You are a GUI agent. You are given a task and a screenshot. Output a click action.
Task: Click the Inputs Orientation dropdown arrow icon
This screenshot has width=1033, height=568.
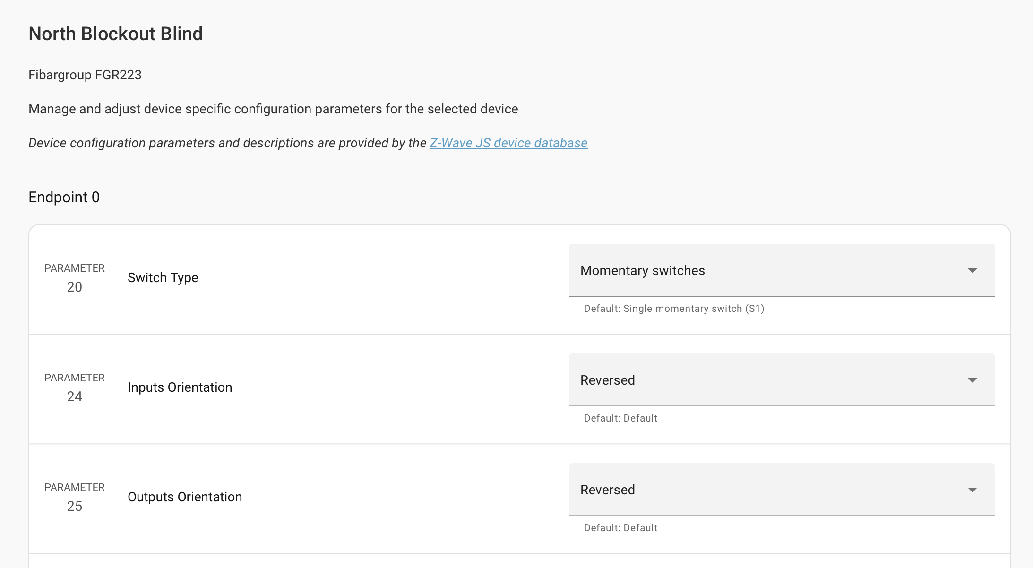click(x=972, y=380)
